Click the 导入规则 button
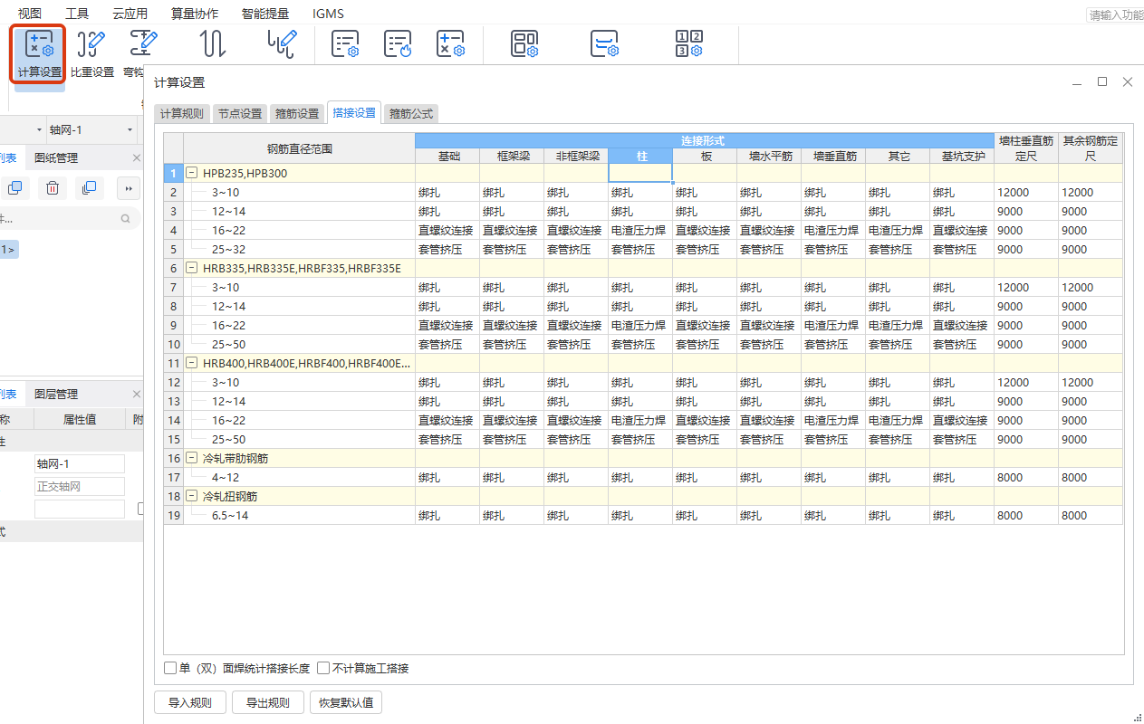The width and height of the screenshot is (1144, 724). (x=189, y=703)
